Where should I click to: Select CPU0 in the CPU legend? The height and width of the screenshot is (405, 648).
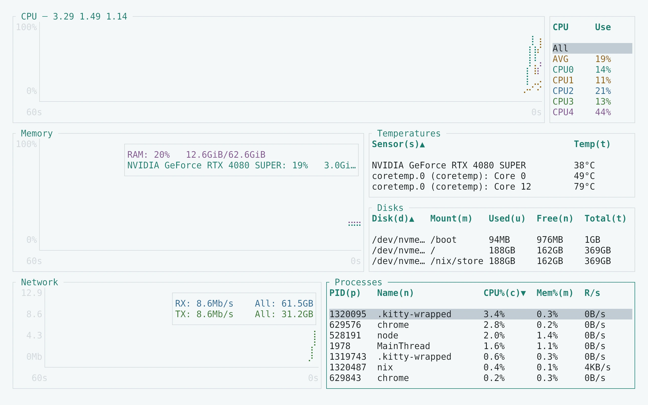(592, 70)
